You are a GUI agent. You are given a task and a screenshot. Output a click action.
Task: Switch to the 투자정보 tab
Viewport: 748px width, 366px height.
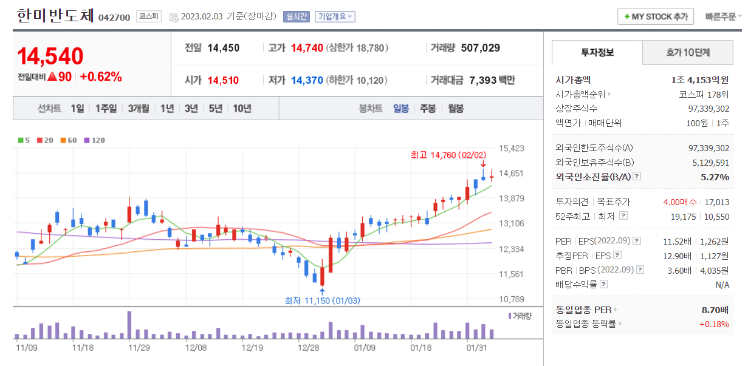597,53
